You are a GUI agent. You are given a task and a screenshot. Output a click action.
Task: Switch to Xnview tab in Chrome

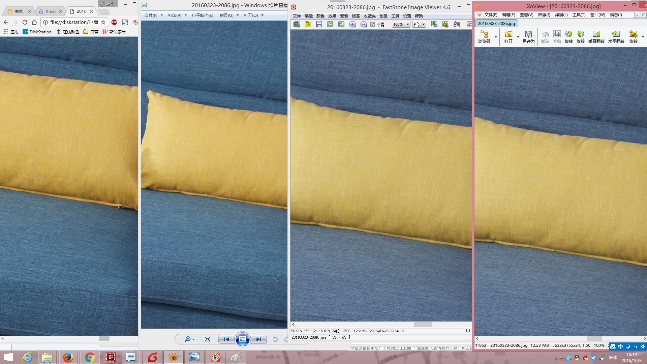point(51,11)
